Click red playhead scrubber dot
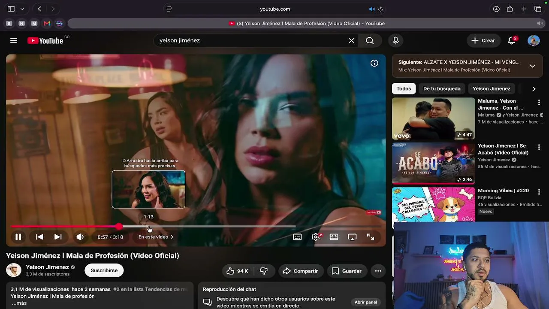Screen dimensions: 549x309 [x=119, y=226]
